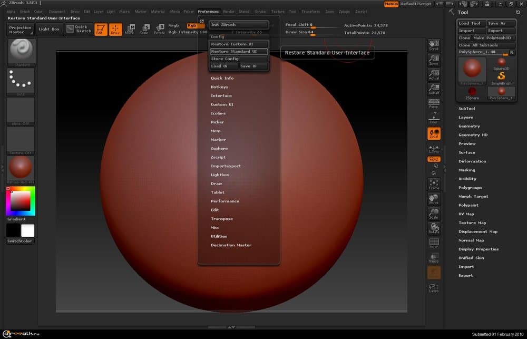This screenshot has height=339, width=527.
Task: Select the SimpleBrush tool
Action: pyautogui.click(x=501, y=79)
